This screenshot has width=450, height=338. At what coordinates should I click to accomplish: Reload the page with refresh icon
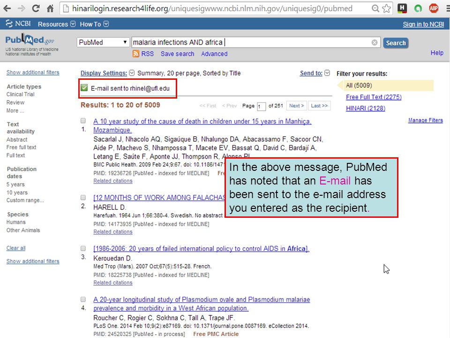click(36, 8)
